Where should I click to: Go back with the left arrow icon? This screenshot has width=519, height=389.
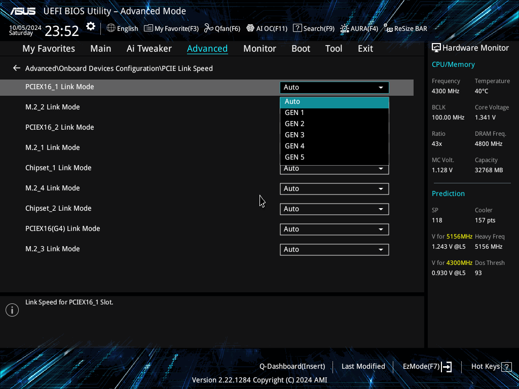pos(17,68)
